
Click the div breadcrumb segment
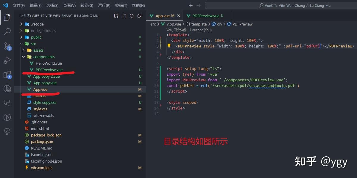point(219,24)
